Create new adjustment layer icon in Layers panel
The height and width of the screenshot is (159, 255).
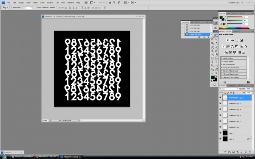point(238,152)
